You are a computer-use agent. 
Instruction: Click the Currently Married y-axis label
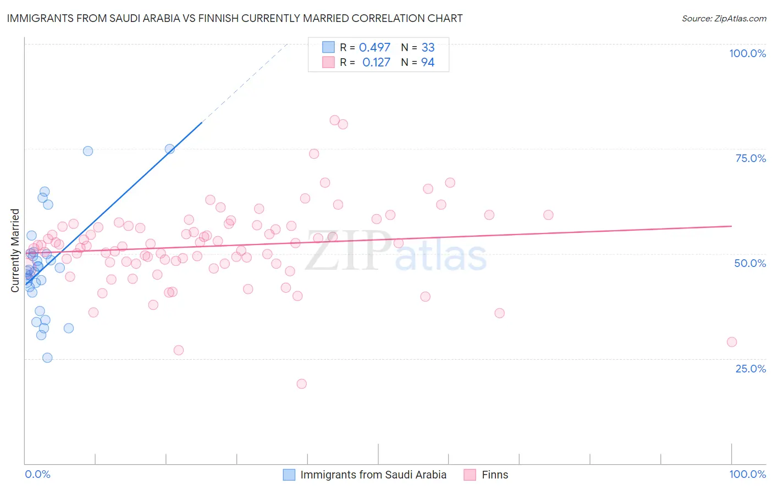pos(15,250)
